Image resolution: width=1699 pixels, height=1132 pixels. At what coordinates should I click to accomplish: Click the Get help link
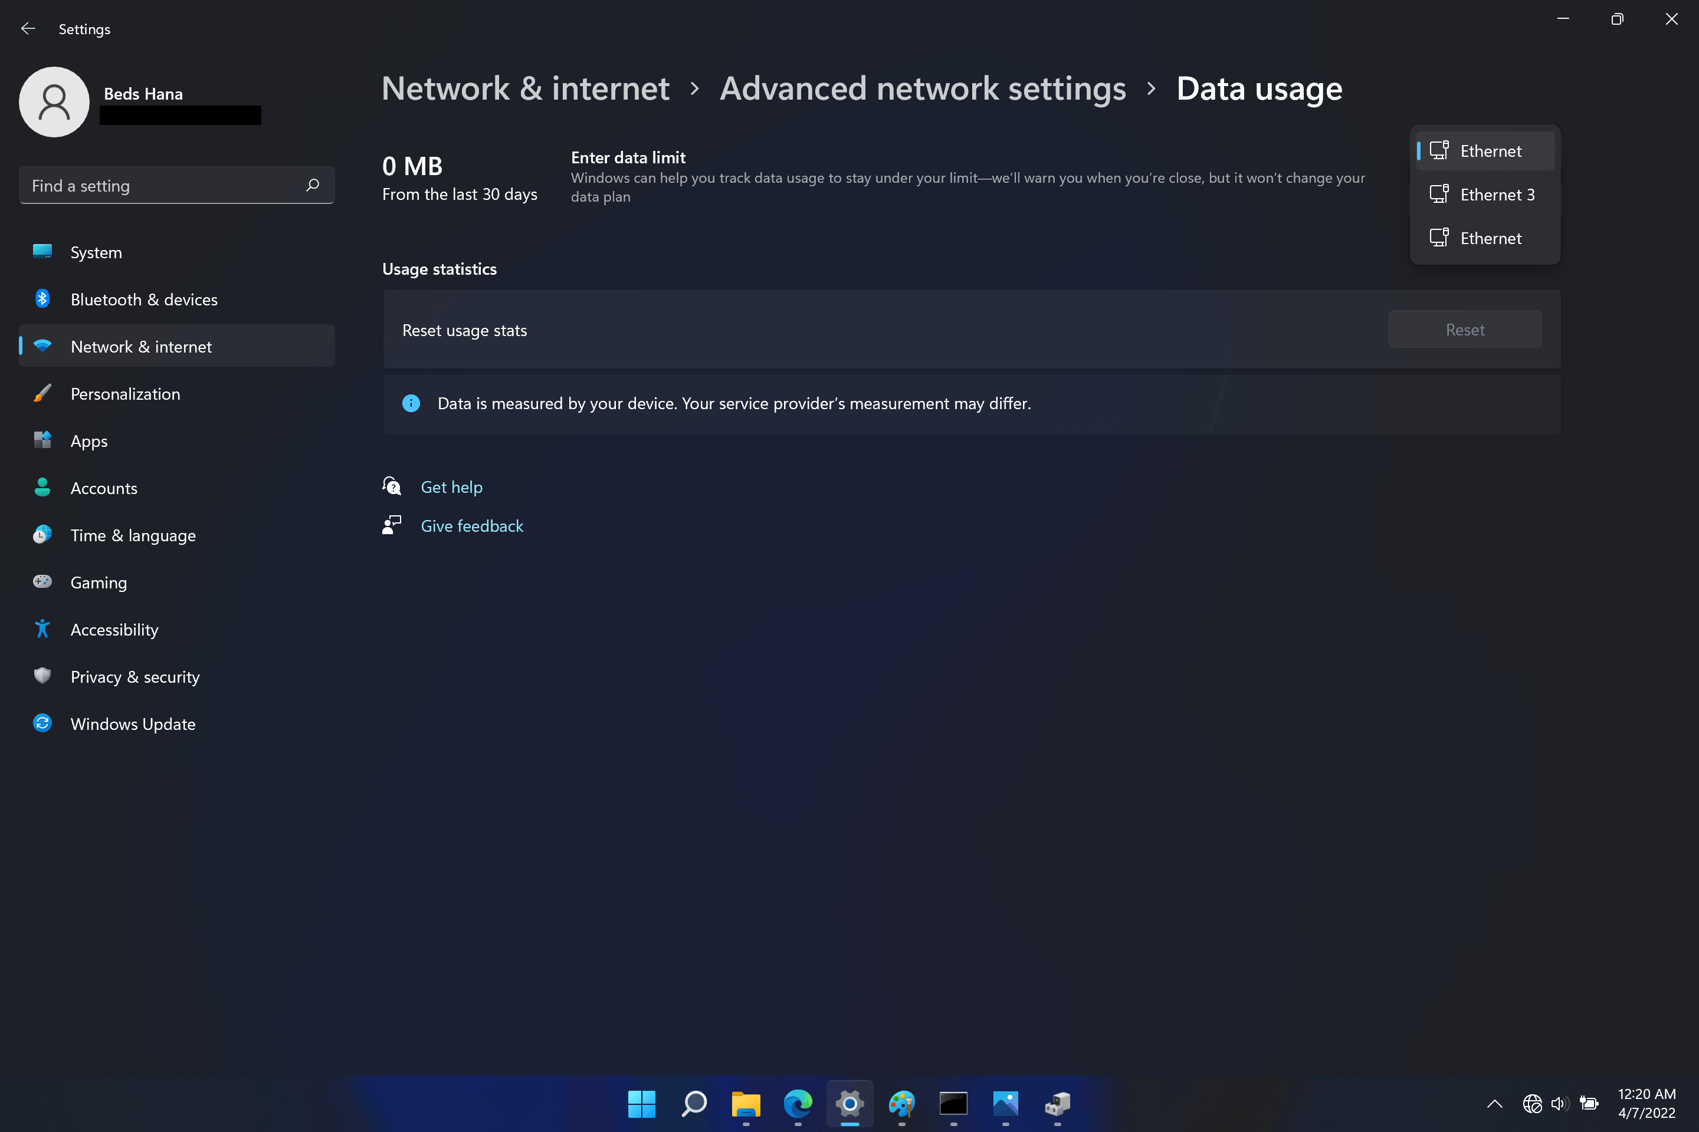[x=451, y=486]
